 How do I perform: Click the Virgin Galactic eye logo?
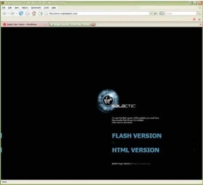coord(108,100)
